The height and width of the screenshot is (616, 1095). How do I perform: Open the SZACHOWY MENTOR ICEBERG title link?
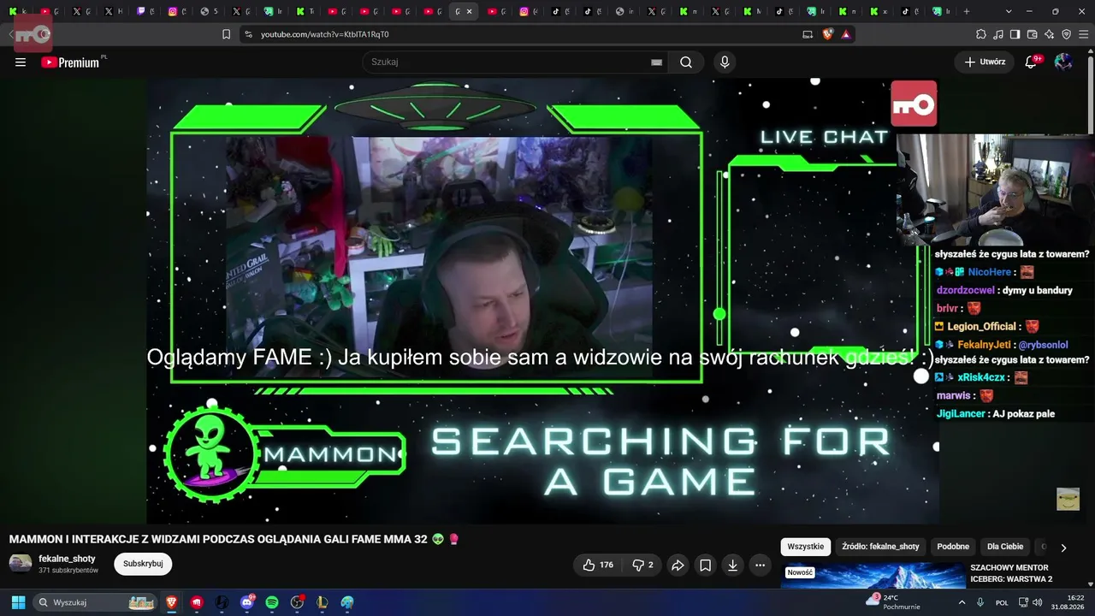[x=1011, y=573]
